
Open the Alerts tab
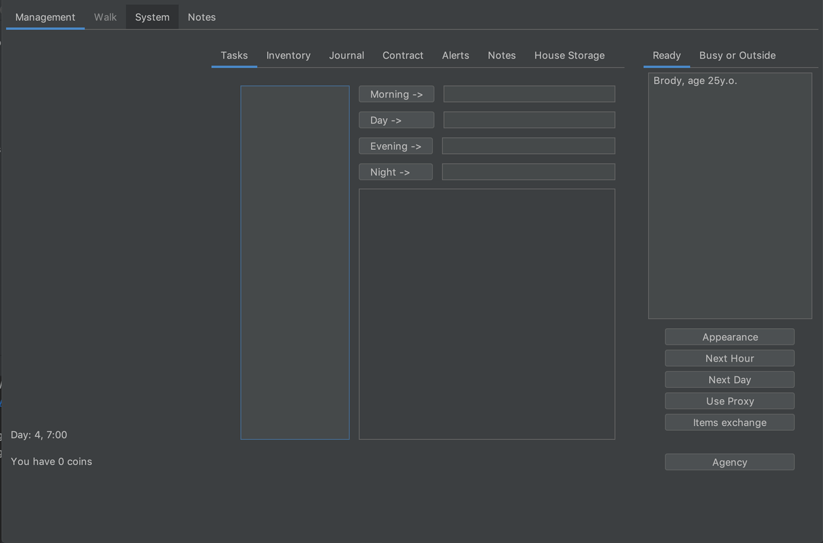pos(455,55)
